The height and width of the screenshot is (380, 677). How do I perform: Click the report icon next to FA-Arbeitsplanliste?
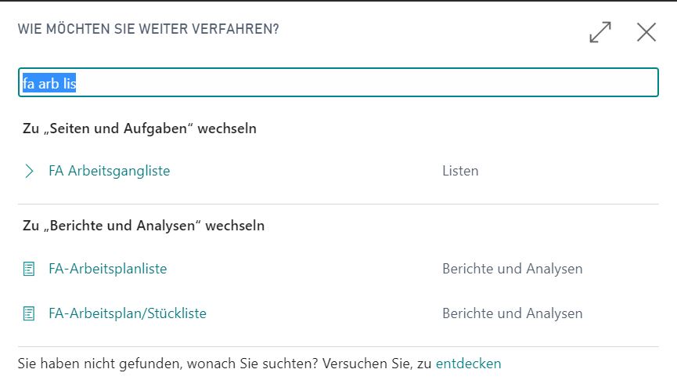coord(29,269)
